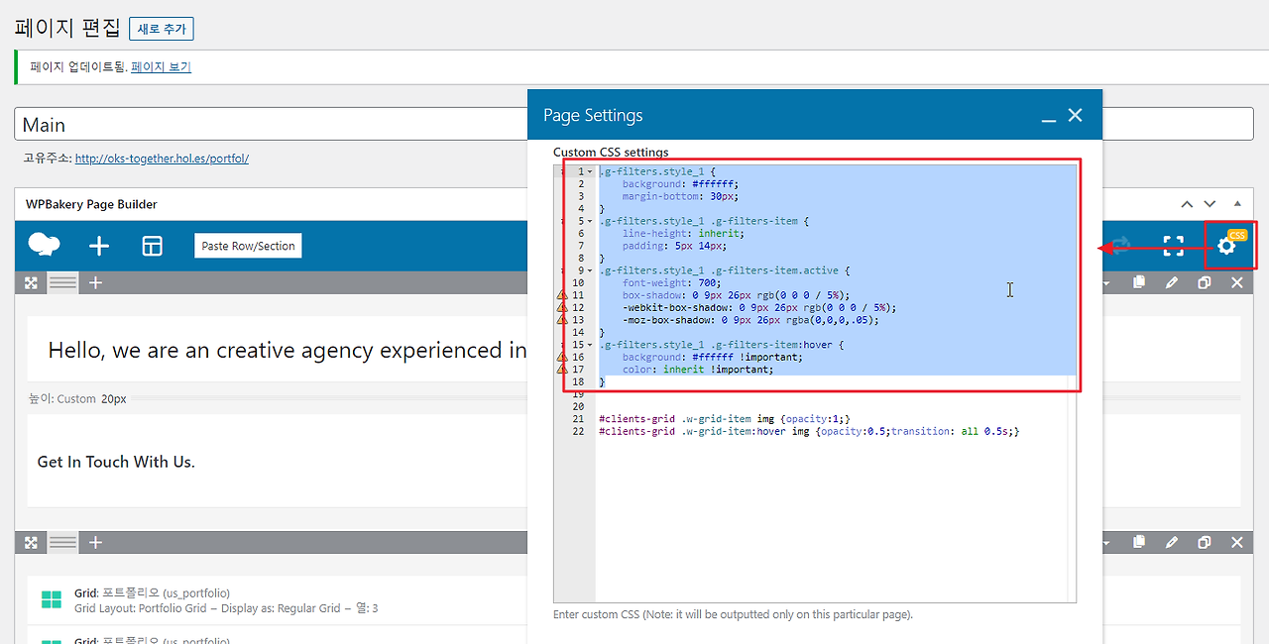Open the permalink oks-together.hol.es/portfol/
Viewport: 1269px width, 644px height.
coord(162,158)
